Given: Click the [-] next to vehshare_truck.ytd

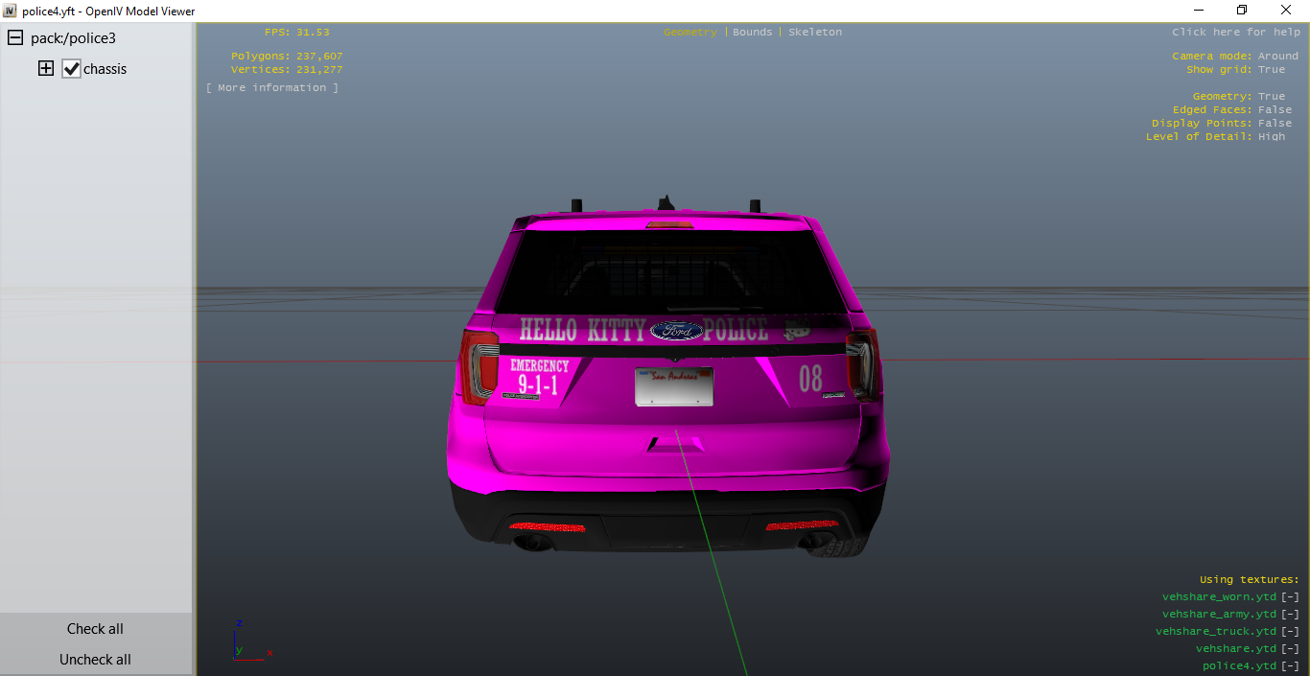Looking at the screenshot, I should [x=1290, y=632].
